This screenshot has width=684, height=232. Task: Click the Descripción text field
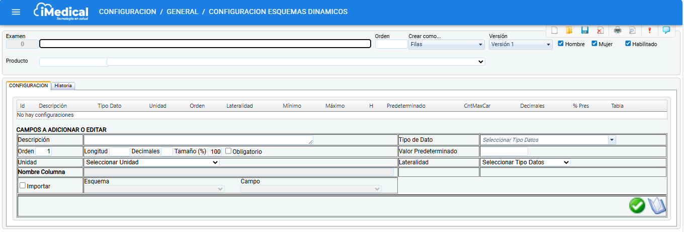[198, 140]
